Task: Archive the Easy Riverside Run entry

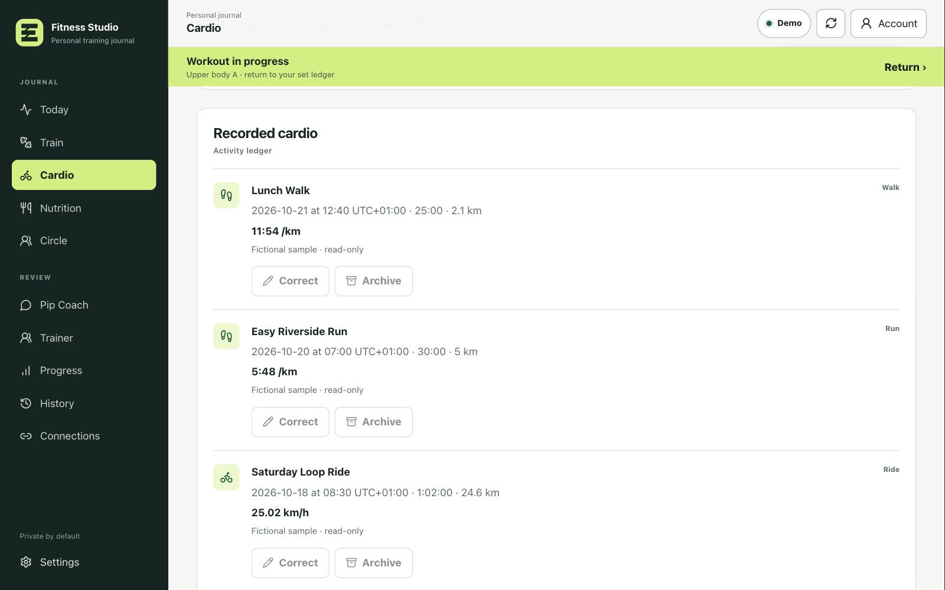Action: pyautogui.click(x=374, y=422)
